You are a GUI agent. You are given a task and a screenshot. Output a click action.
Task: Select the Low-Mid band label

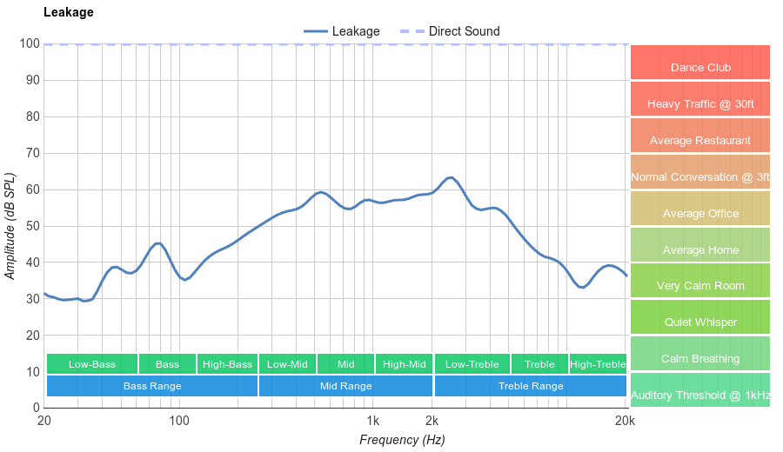click(x=287, y=364)
